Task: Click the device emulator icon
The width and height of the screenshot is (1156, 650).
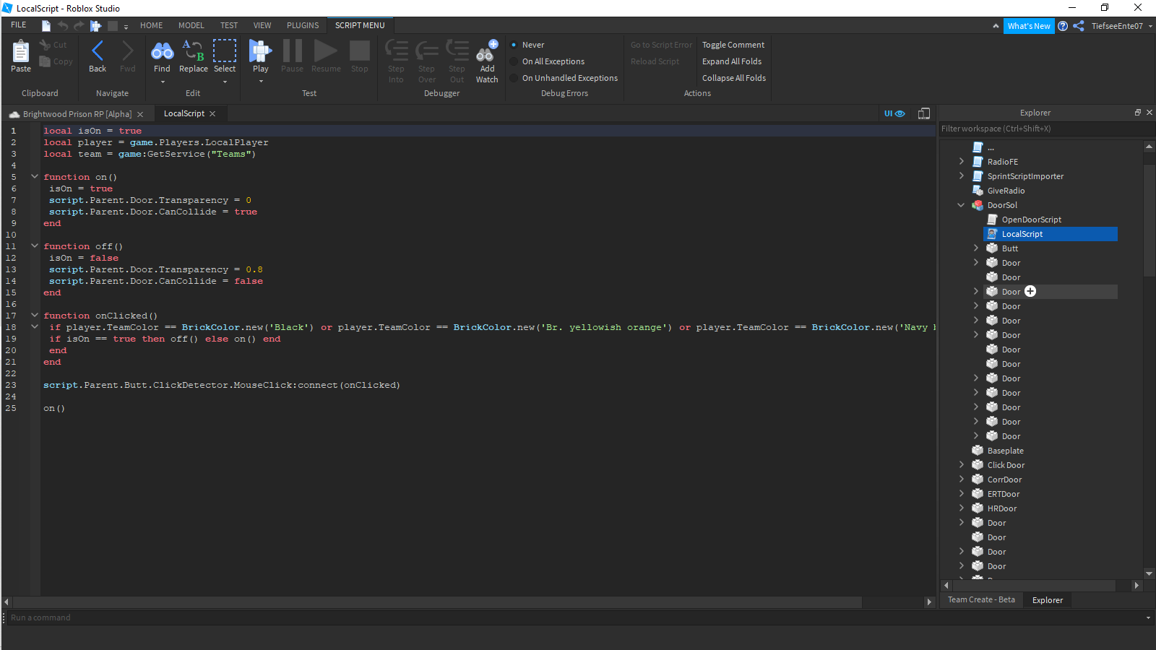Action: 924,113
